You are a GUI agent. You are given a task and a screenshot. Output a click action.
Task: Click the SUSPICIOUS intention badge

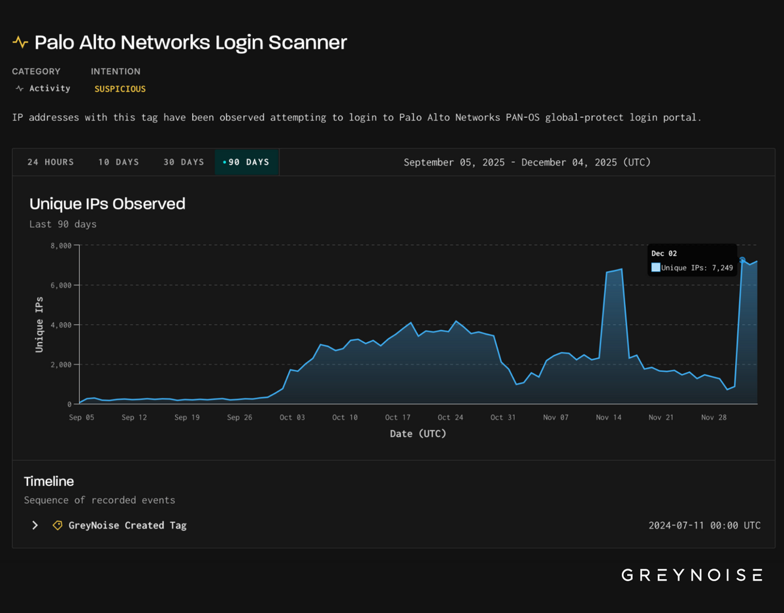[120, 88]
